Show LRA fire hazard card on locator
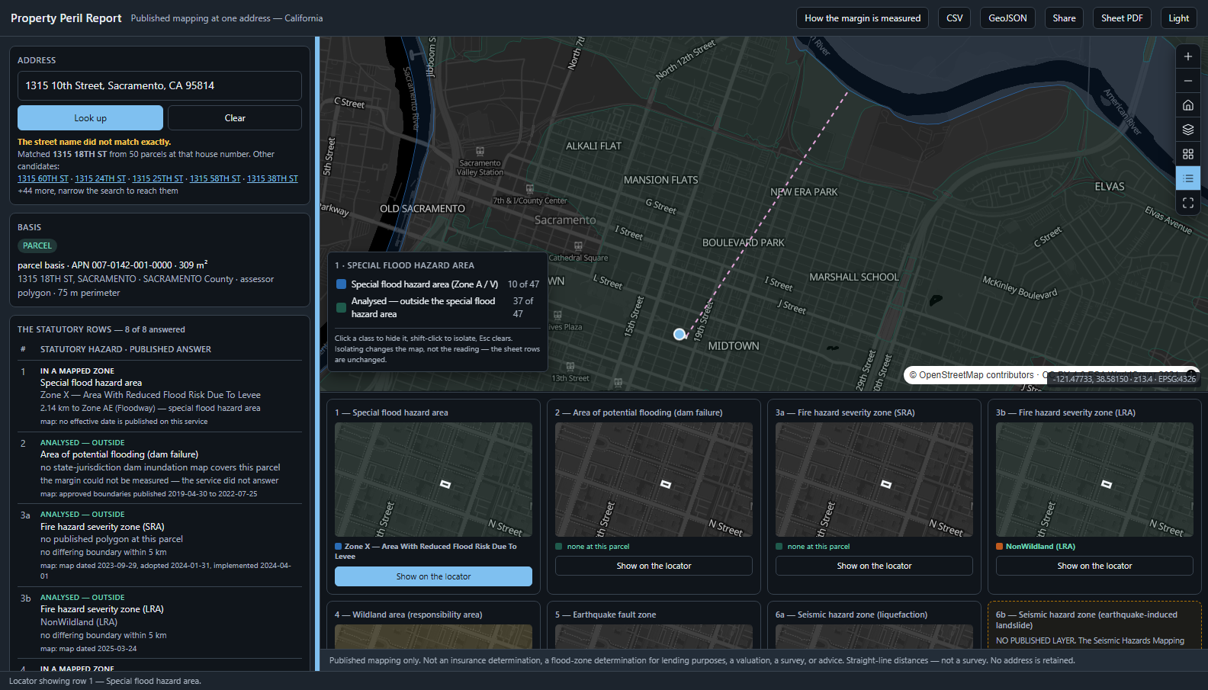This screenshot has width=1208, height=690. click(1094, 566)
